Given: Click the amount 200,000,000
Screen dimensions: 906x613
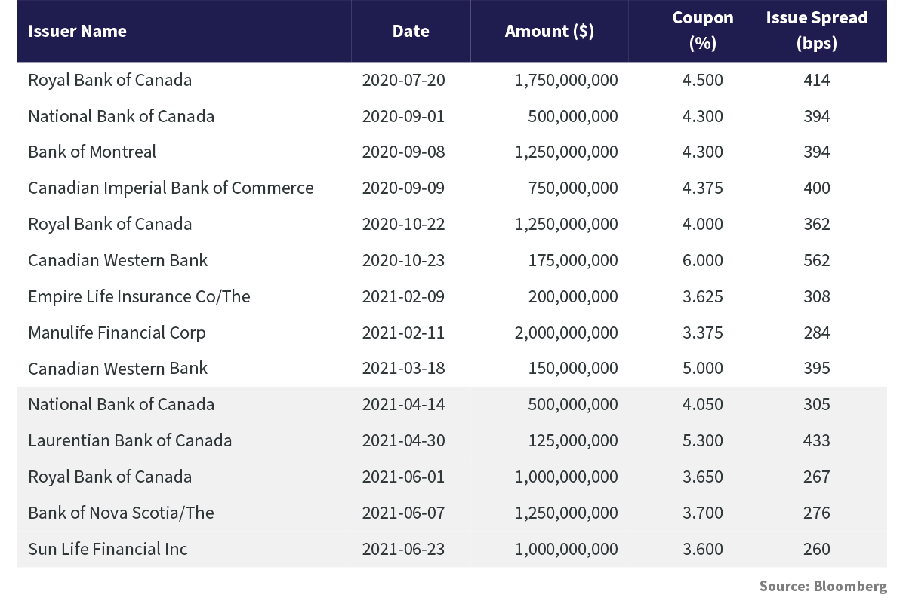Looking at the screenshot, I should tap(573, 296).
